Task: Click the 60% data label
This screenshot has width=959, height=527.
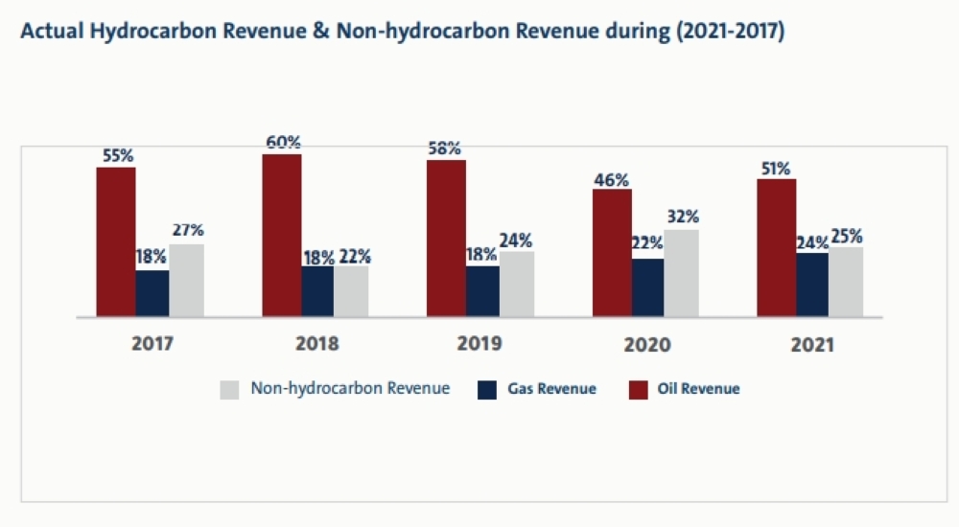Action: [x=283, y=143]
